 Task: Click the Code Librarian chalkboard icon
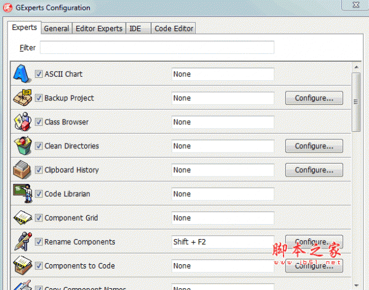click(23, 194)
